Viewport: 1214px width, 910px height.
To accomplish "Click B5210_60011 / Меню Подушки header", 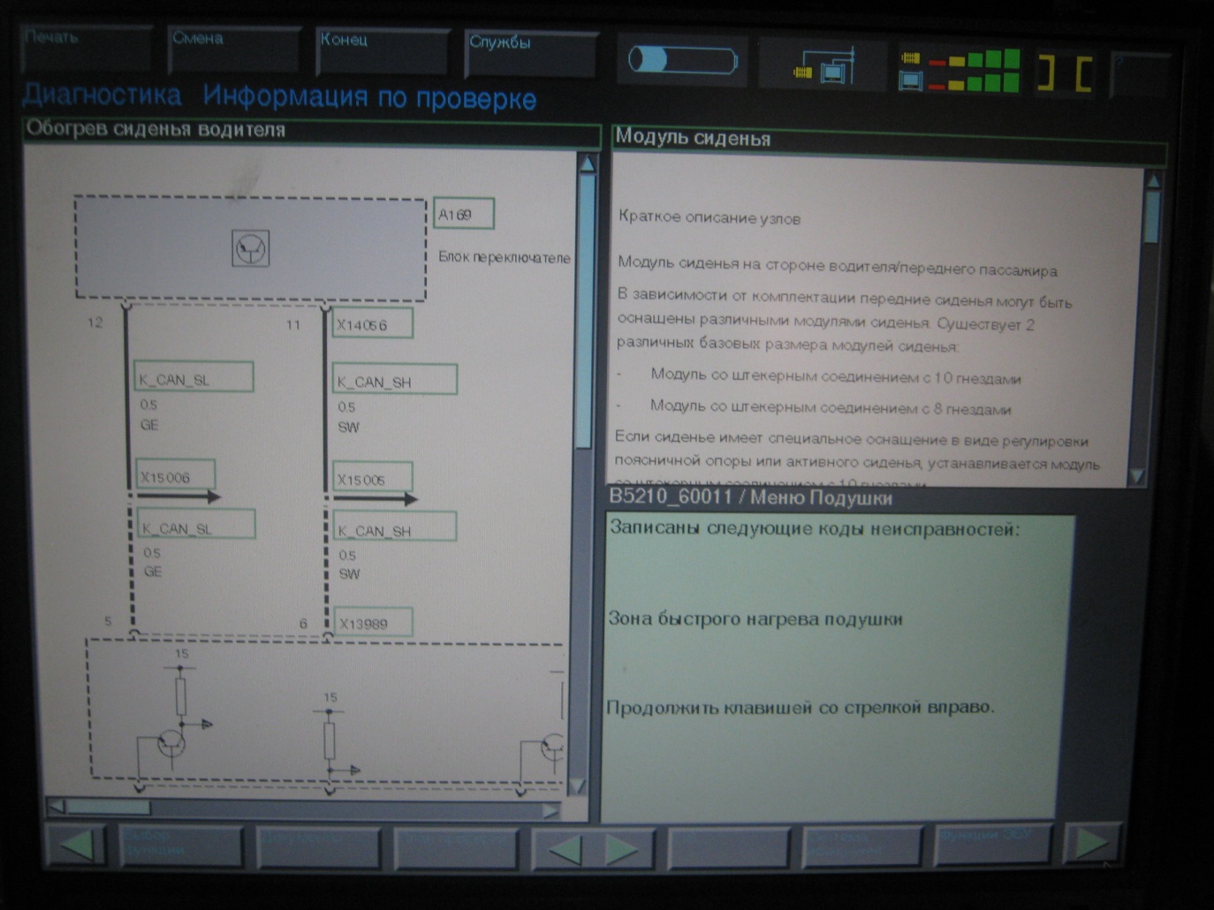I will click(x=750, y=497).
